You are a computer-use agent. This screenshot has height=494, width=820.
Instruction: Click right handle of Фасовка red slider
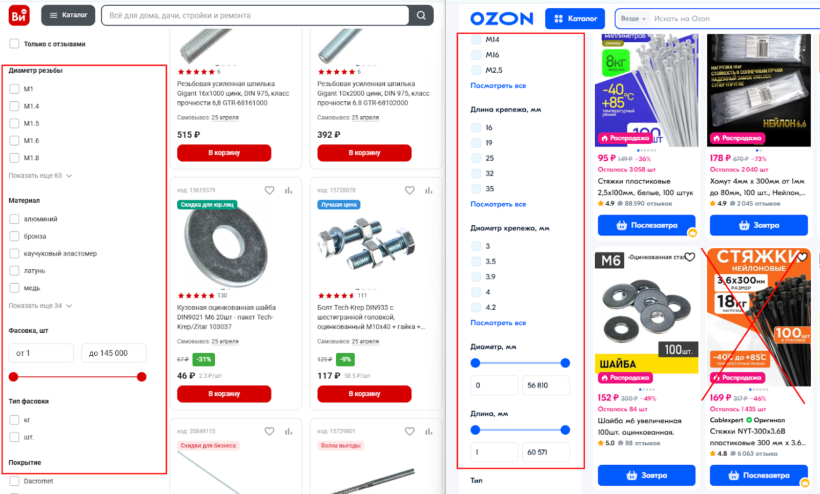[141, 377]
